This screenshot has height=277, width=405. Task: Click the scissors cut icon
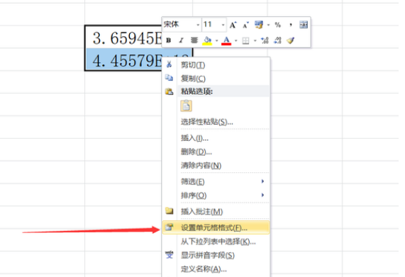tap(170, 64)
